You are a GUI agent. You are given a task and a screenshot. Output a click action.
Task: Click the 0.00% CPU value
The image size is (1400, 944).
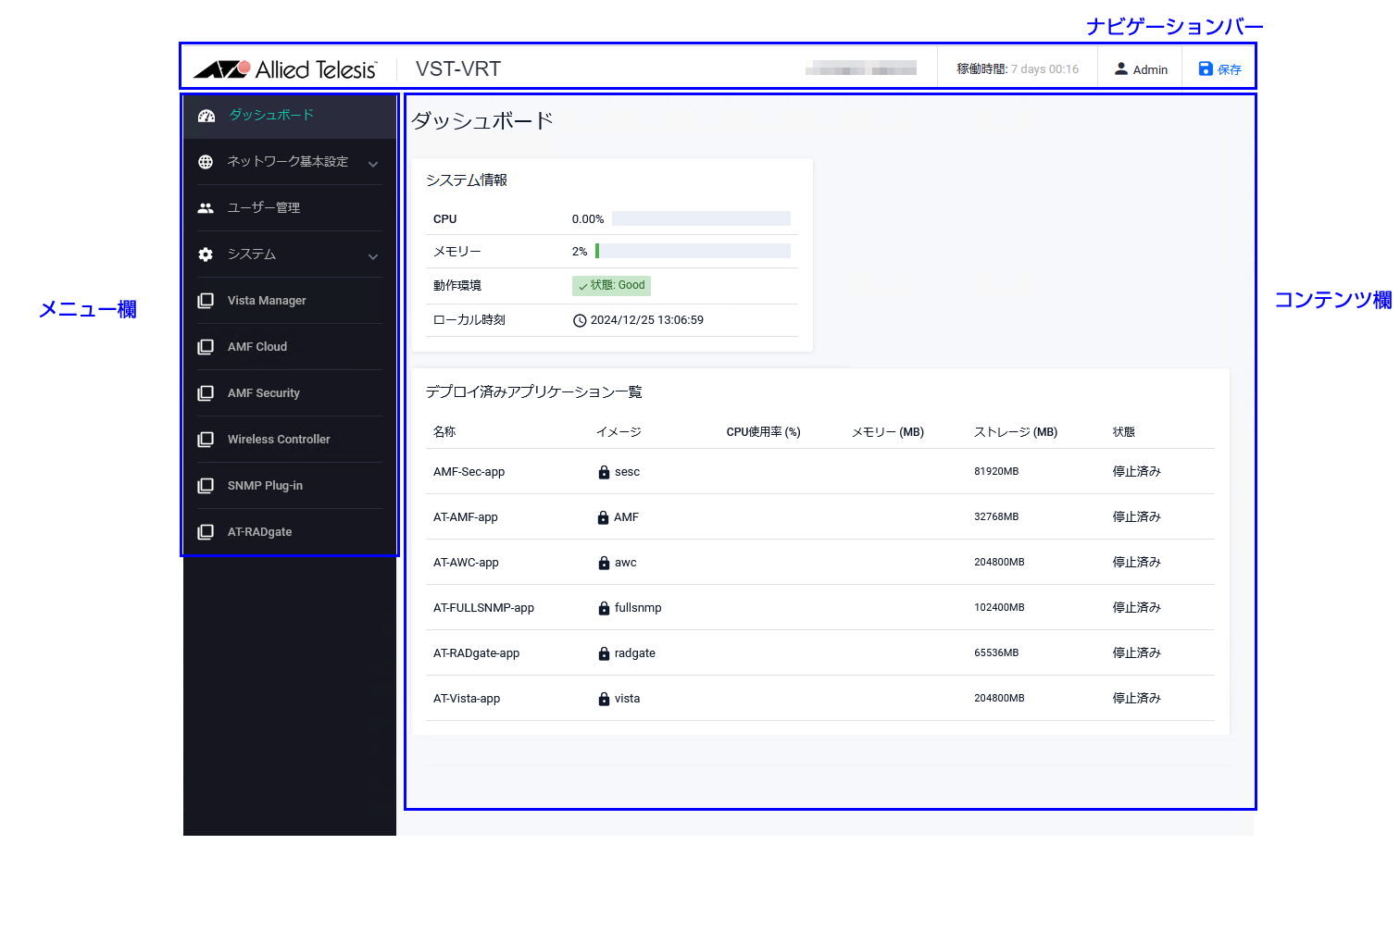(x=588, y=219)
